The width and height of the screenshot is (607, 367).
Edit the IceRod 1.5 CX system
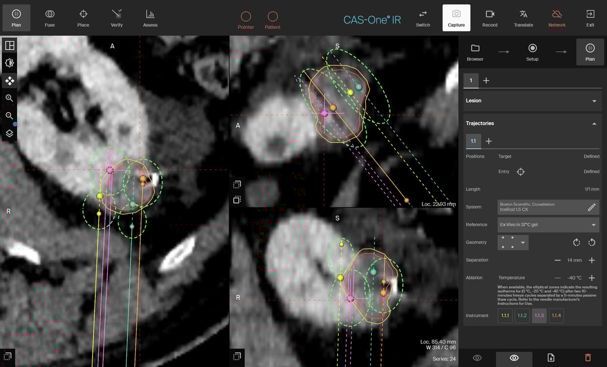592,207
